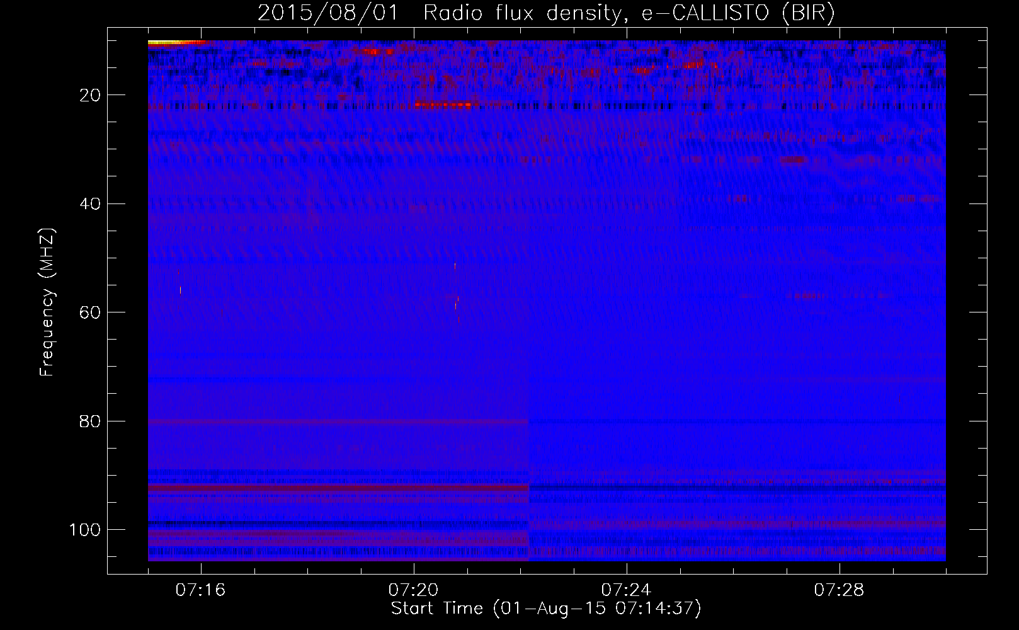1019x630 pixels.
Task: Select the 07:28 time tick label
Action: click(x=839, y=590)
